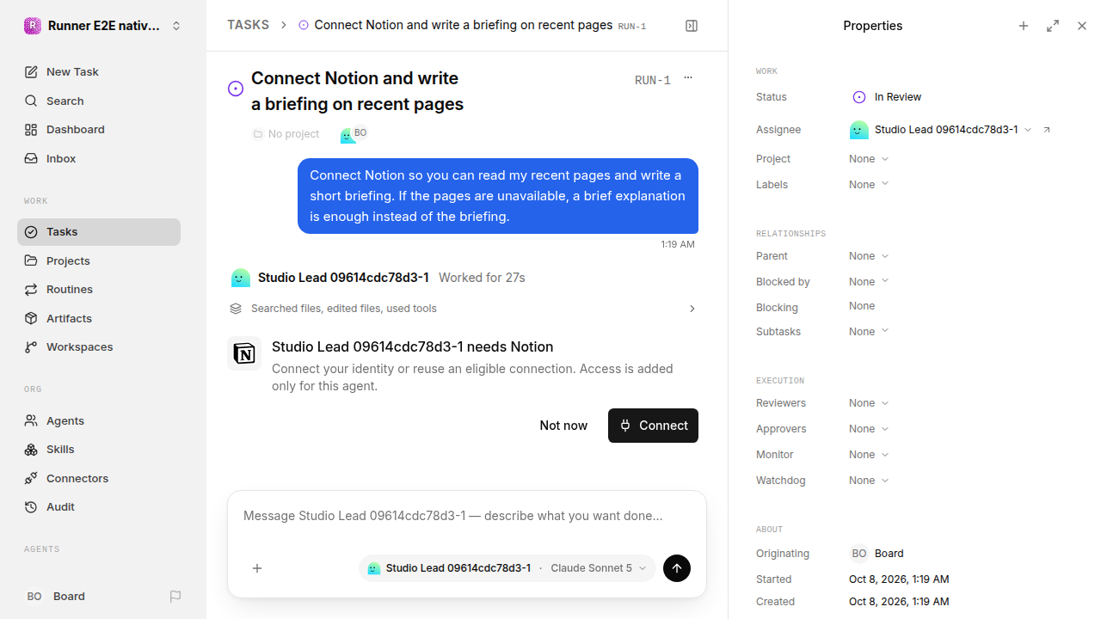
Task: Click the No project chip
Action: (286, 134)
